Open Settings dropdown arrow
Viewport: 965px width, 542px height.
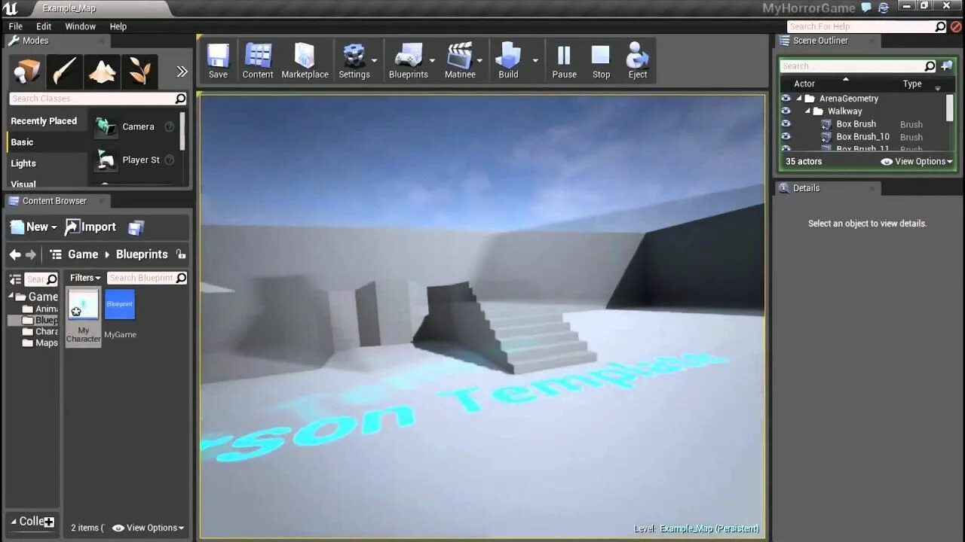coord(375,60)
